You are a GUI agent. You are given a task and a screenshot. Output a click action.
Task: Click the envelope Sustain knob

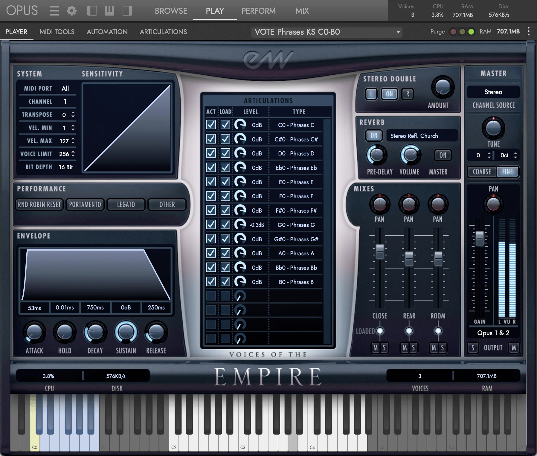126,332
